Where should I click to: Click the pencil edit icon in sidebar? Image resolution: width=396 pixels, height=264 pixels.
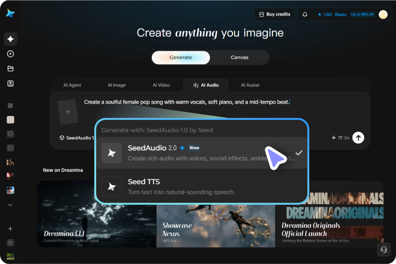click(x=10, y=106)
